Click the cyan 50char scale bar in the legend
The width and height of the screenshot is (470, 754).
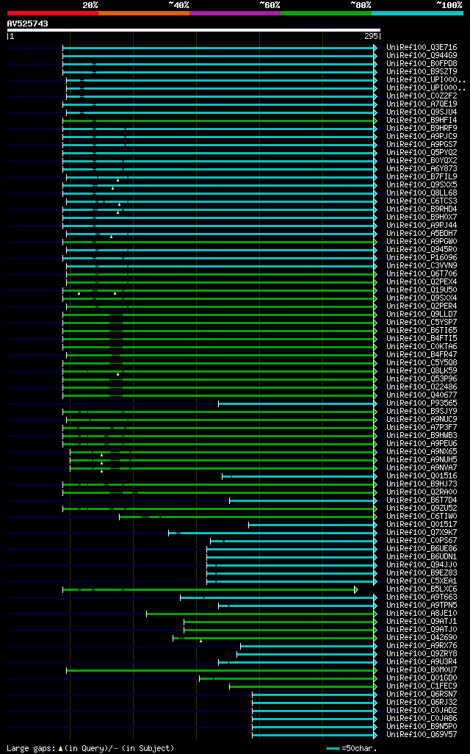(x=333, y=748)
